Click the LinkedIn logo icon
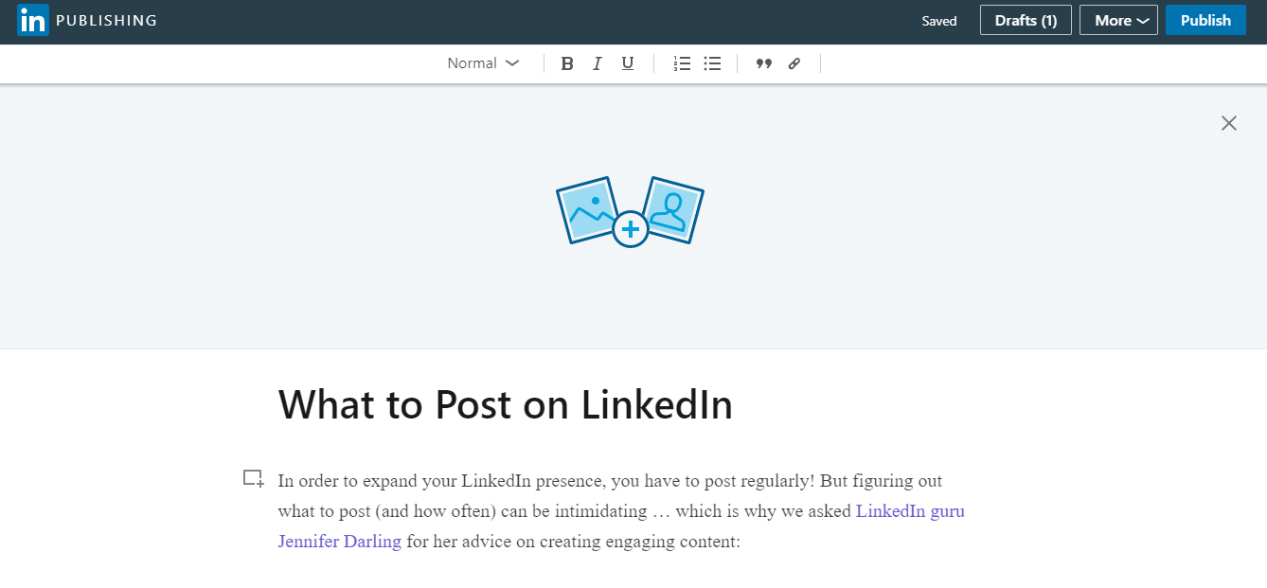Screen dimensions: 1267x588 coord(32,20)
